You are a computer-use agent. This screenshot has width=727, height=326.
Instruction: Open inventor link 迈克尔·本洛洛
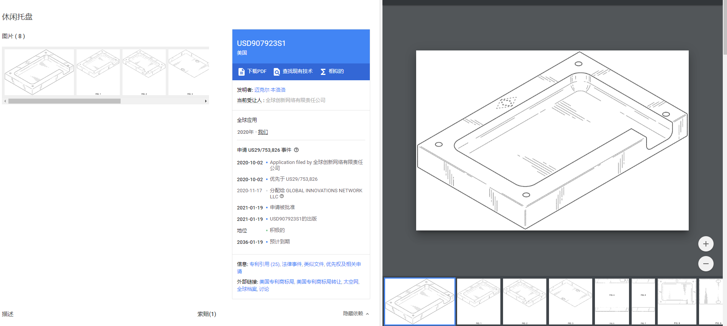coord(270,90)
